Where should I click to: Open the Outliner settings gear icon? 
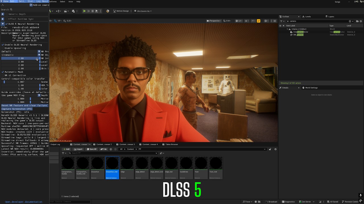[x=361, y=21]
